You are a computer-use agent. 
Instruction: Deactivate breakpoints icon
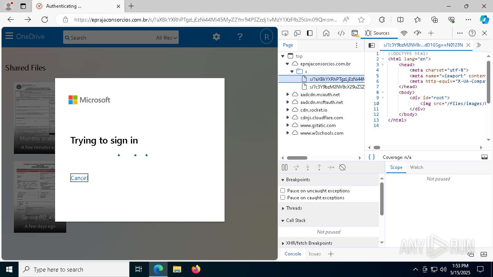point(342,167)
